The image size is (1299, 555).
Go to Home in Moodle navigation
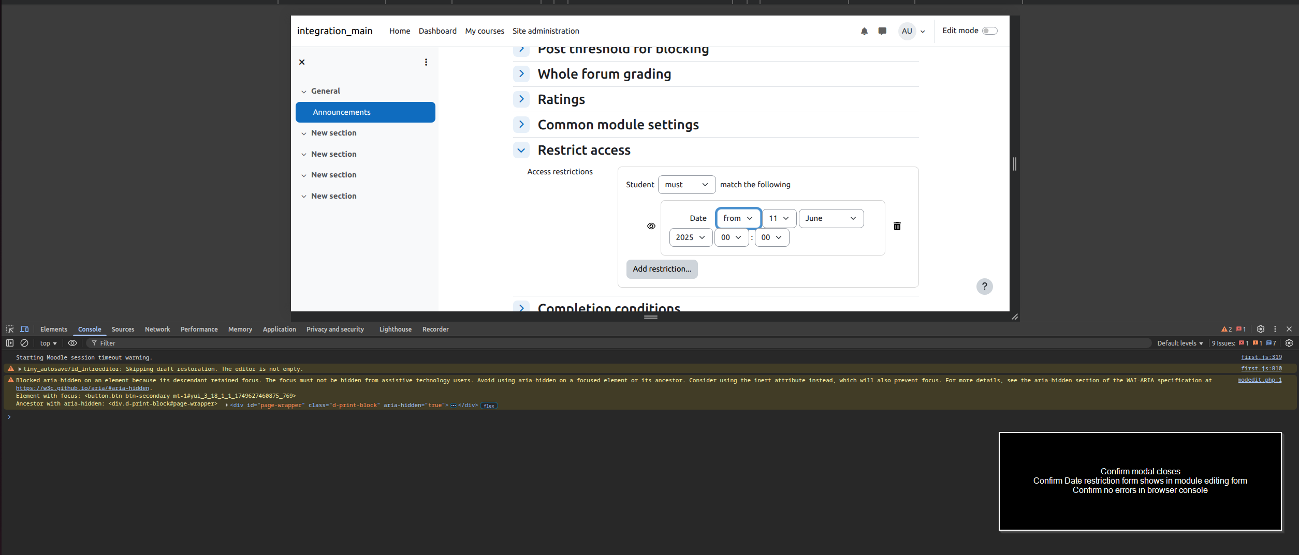[399, 31]
